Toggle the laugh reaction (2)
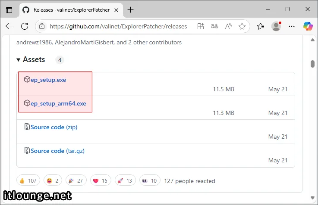This screenshot has height=205, width=318. (x=53, y=180)
